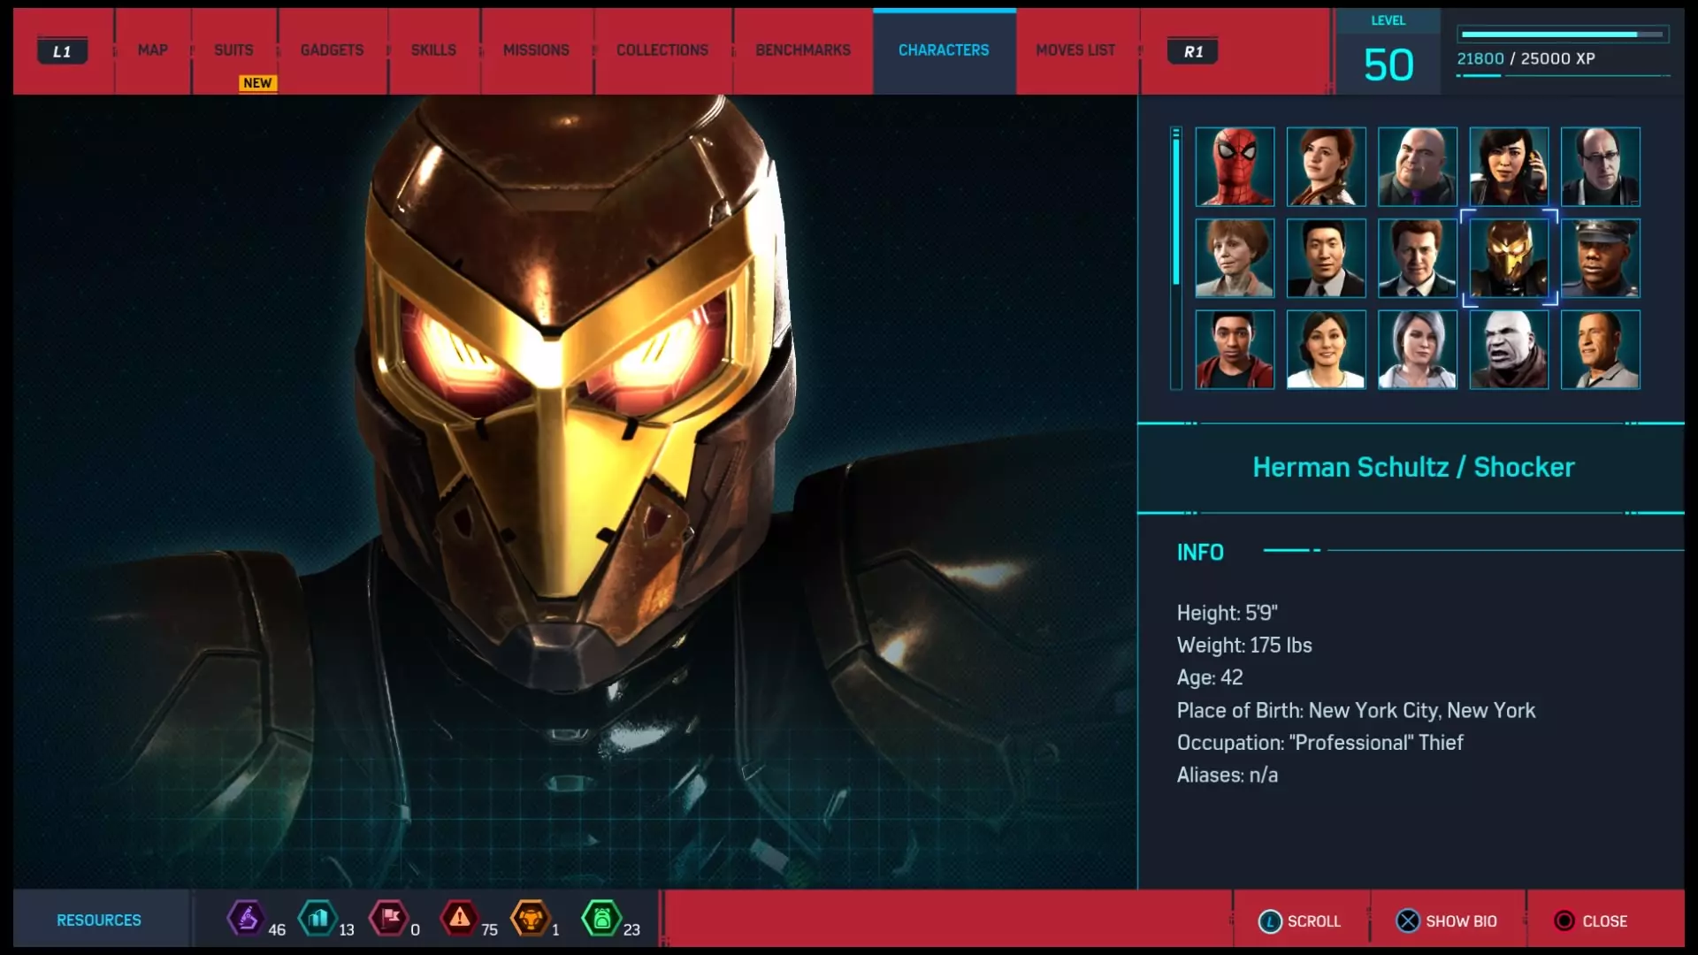1698x955 pixels.
Task: Switch to the Gadgets tab
Action: click(332, 50)
